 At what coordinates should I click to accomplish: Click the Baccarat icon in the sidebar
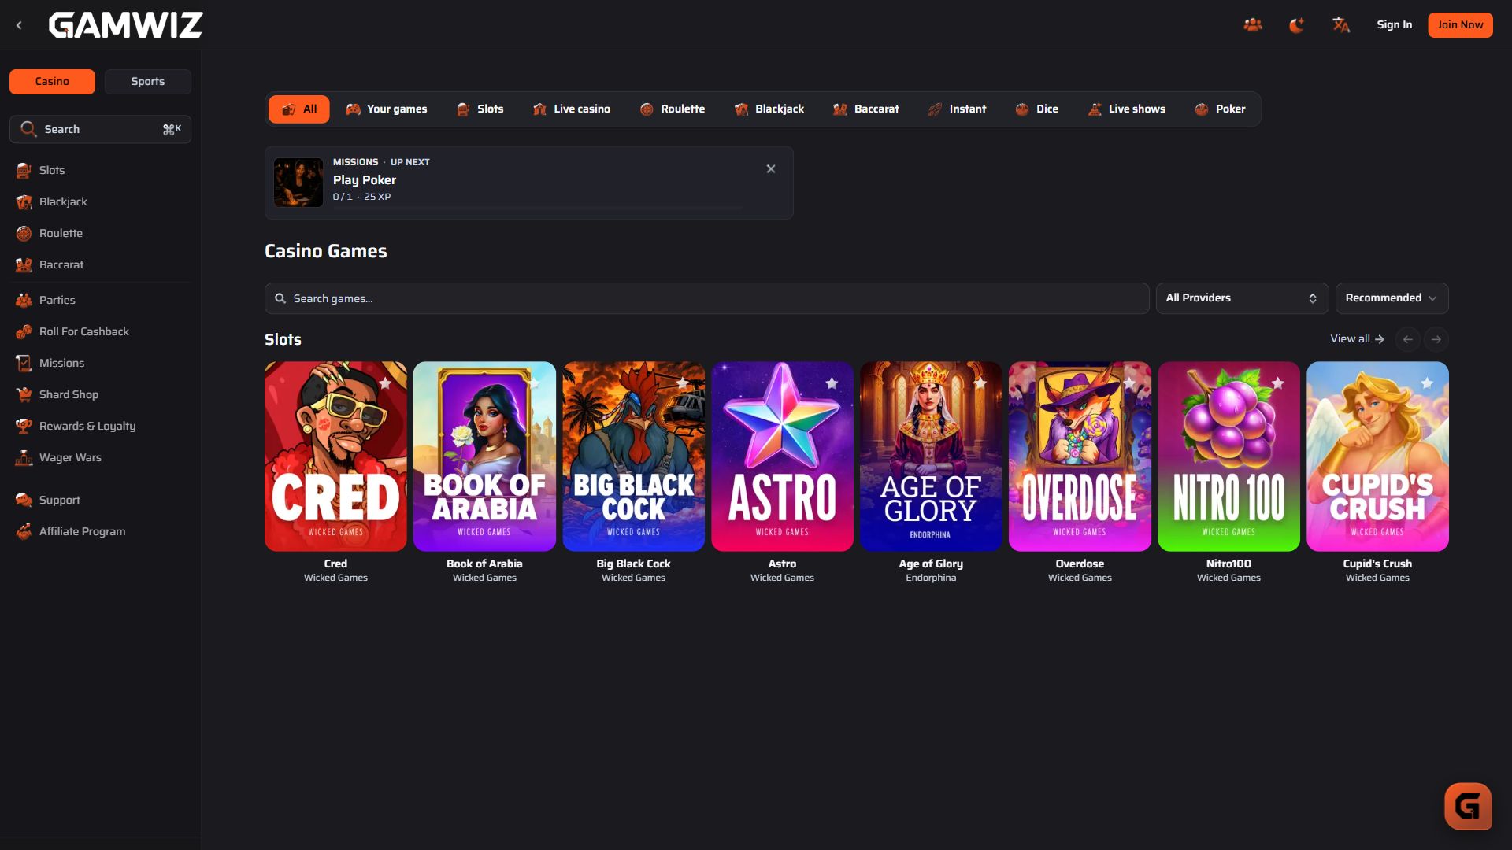[x=24, y=264]
